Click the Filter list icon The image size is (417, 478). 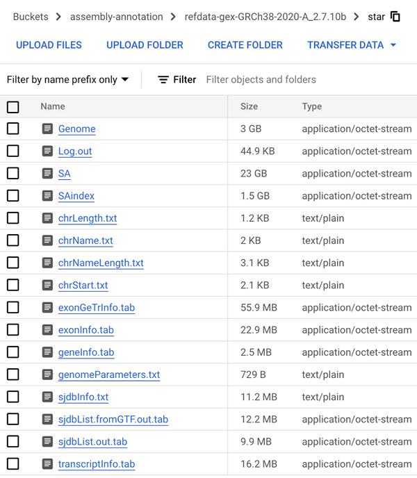(x=163, y=80)
